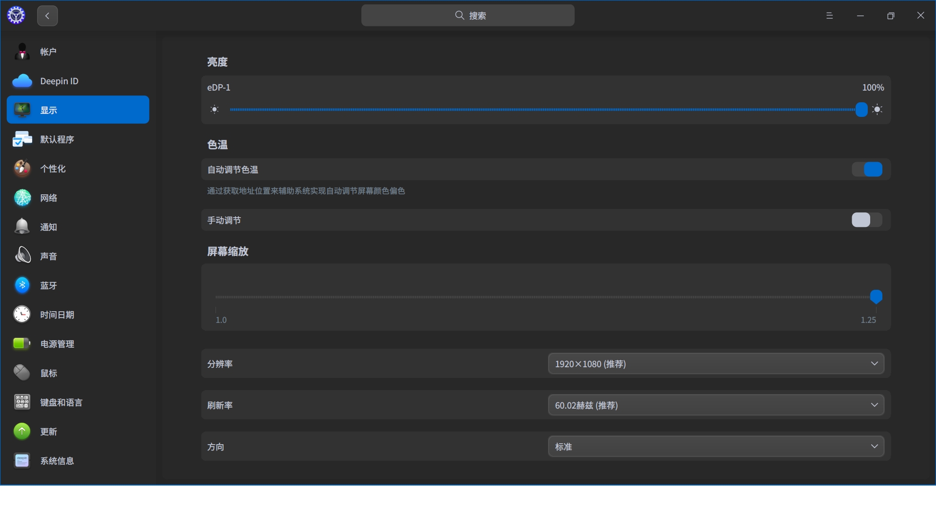Click the Deepin ID cloud icon
Image resolution: width=936 pixels, height=526 pixels.
click(22, 81)
